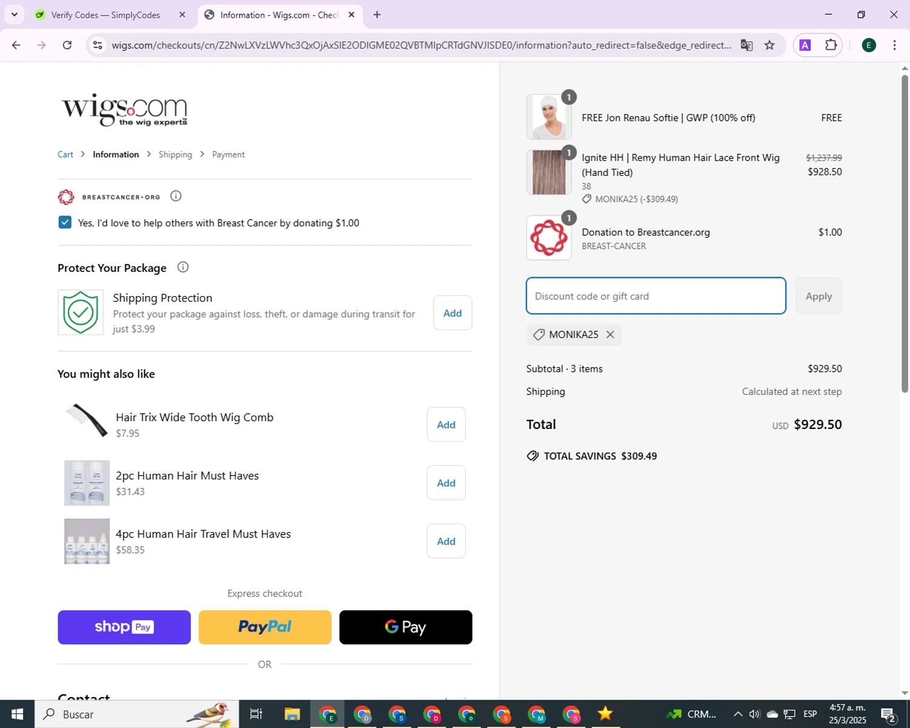Viewport: 910px width, 728px height.
Task: Click the Payment breadcrumb step
Action: pyautogui.click(x=229, y=154)
